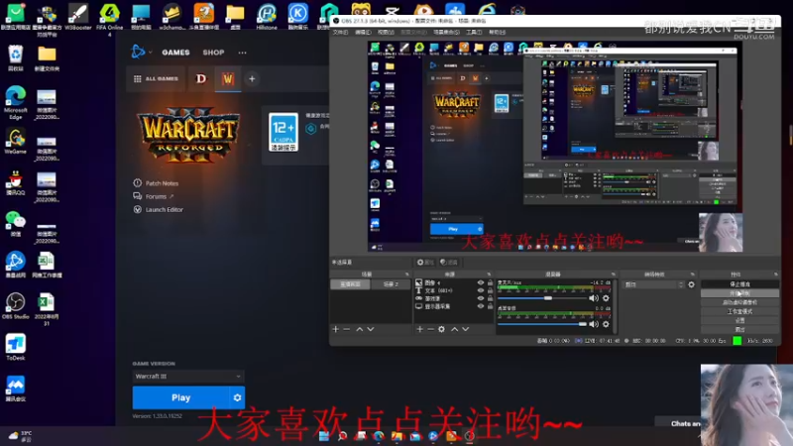Toggle visibility of the 显示器采集 source
The height and width of the screenshot is (446, 793).
[481, 306]
